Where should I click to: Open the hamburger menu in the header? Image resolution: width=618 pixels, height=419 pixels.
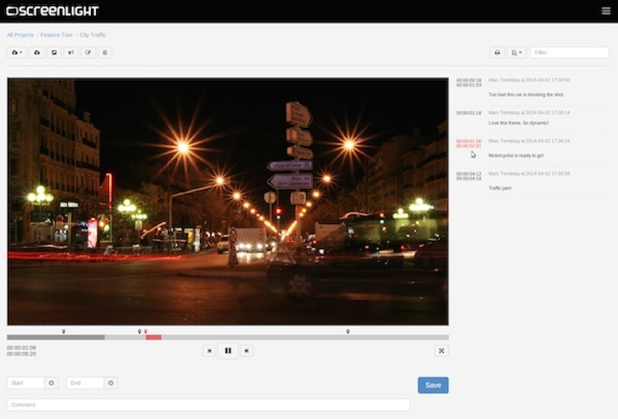(606, 10)
